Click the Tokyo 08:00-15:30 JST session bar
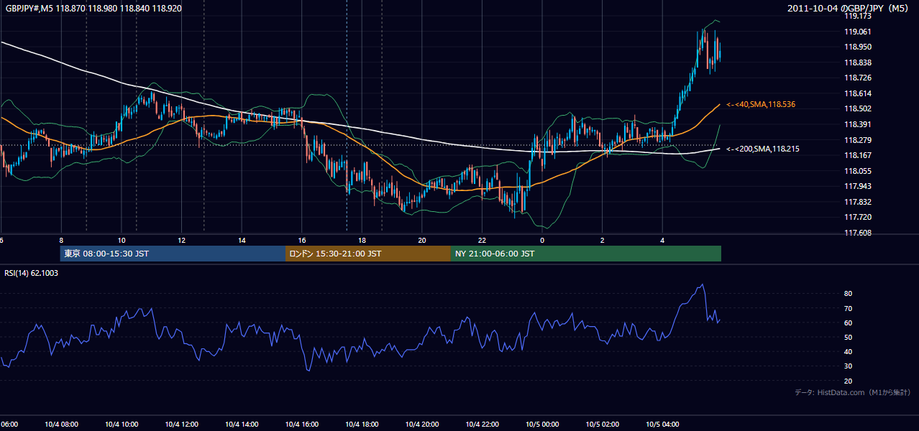 tap(173, 254)
